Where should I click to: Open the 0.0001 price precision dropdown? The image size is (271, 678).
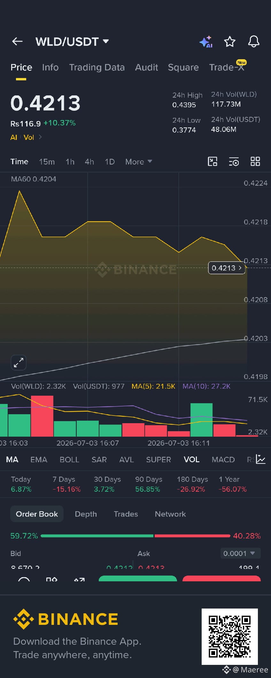click(x=240, y=553)
